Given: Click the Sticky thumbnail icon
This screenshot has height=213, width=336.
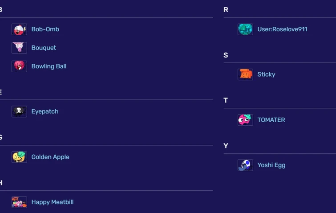Looking at the screenshot, I should (x=245, y=74).
